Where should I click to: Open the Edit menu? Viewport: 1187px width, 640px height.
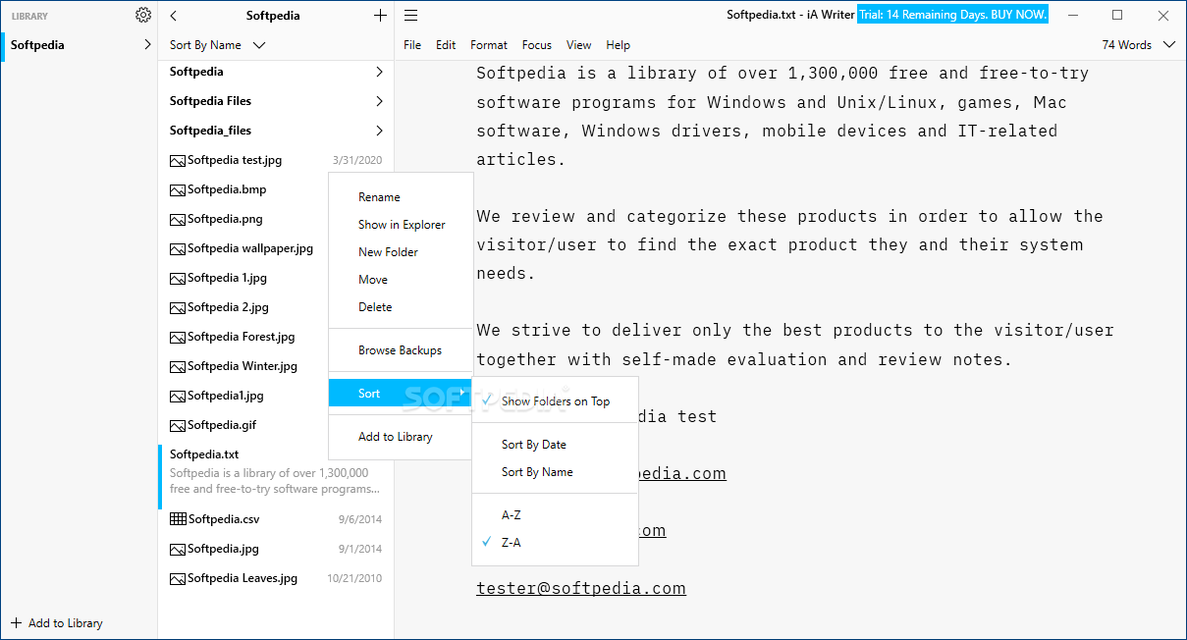click(446, 45)
